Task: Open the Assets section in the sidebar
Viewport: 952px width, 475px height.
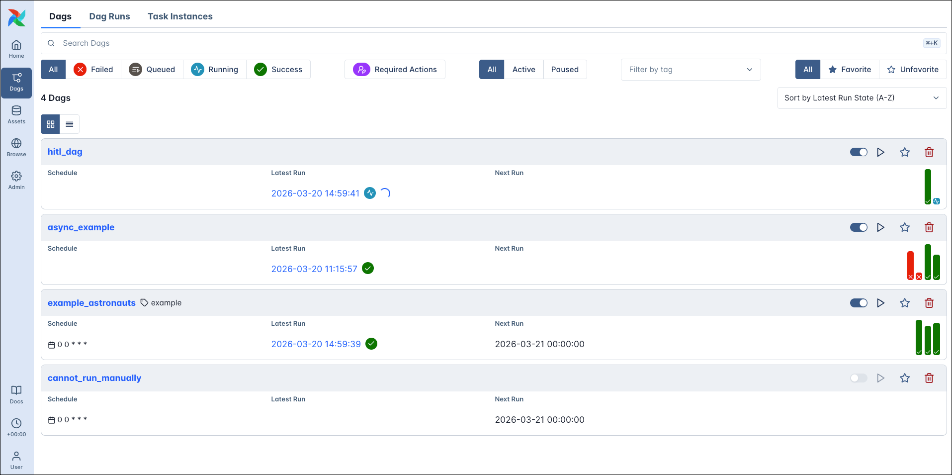Action: pyautogui.click(x=16, y=114)
